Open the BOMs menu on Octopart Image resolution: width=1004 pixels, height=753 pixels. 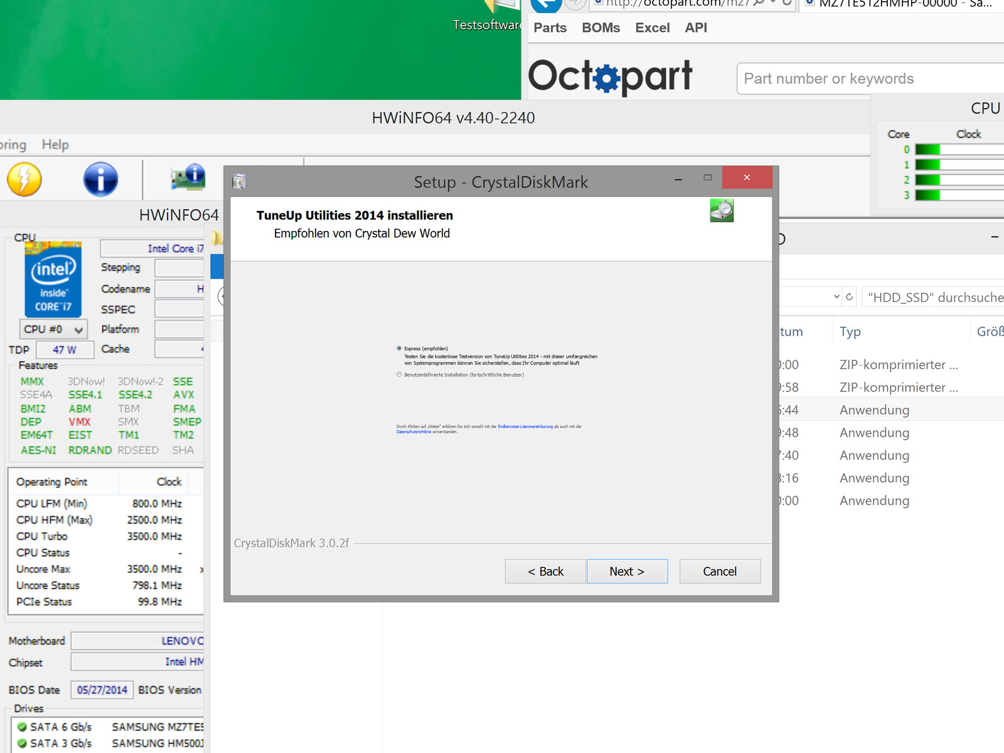click(x=601, y=28)
